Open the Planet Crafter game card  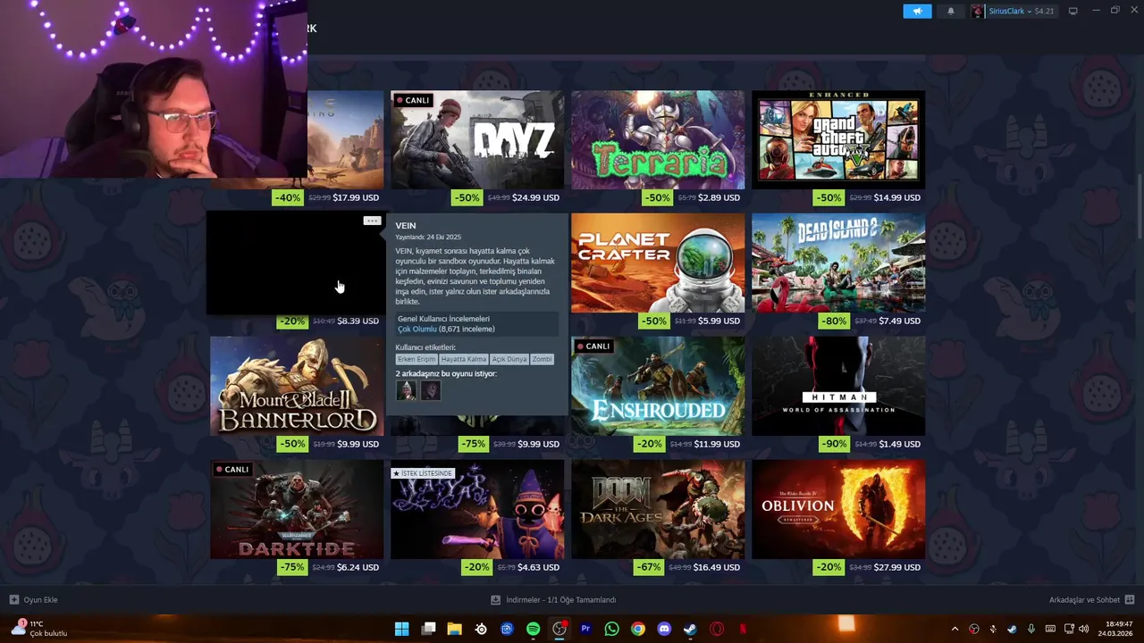point(658,263)
